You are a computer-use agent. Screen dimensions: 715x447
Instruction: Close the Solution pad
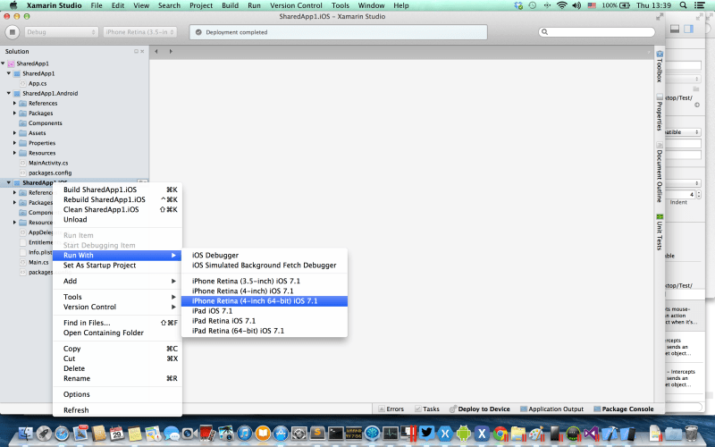142,52
